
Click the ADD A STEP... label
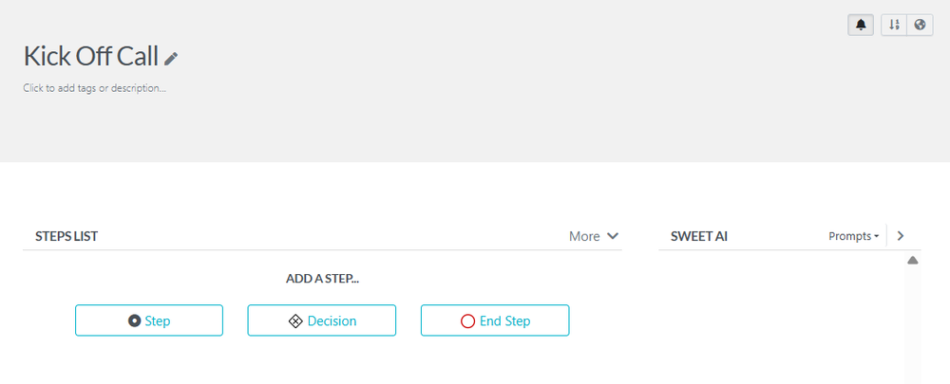322,279
